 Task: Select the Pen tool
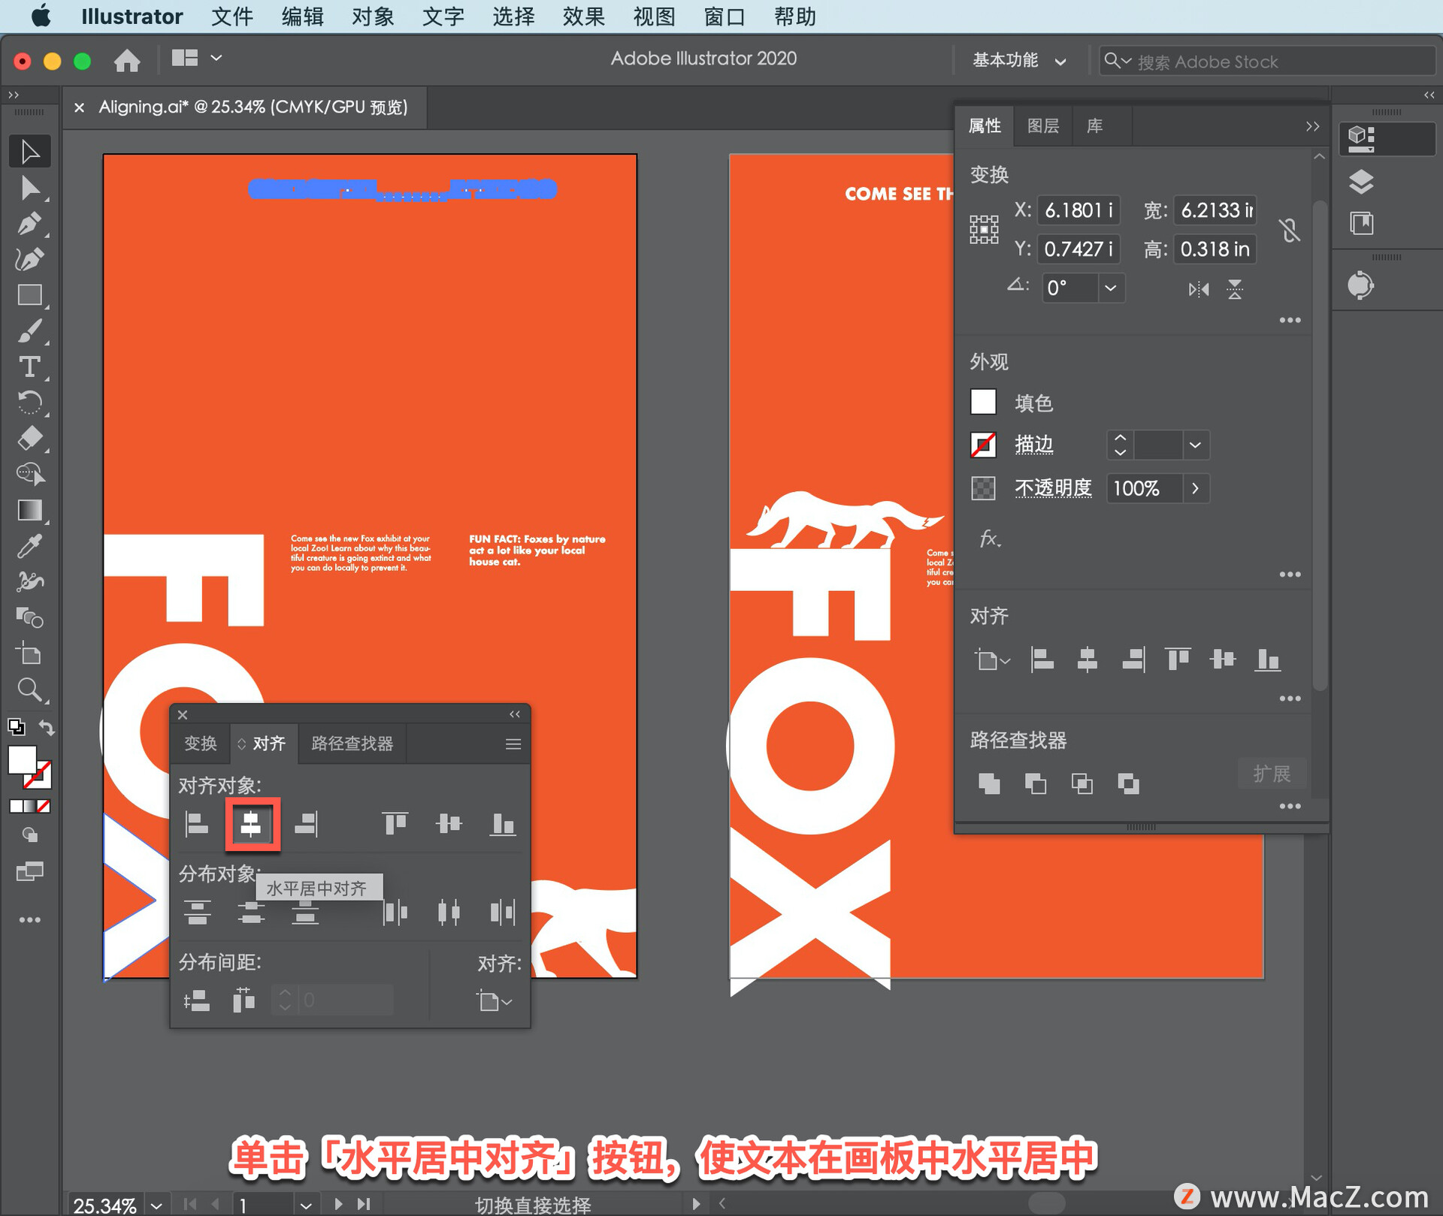coord(29,224)
